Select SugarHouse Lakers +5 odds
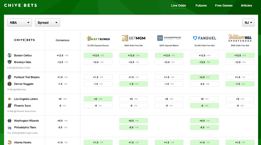 (x=169, y=99)
